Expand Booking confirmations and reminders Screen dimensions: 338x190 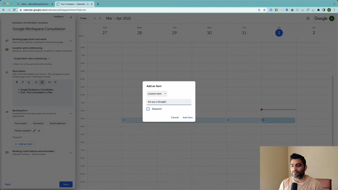tap(71, 153)
